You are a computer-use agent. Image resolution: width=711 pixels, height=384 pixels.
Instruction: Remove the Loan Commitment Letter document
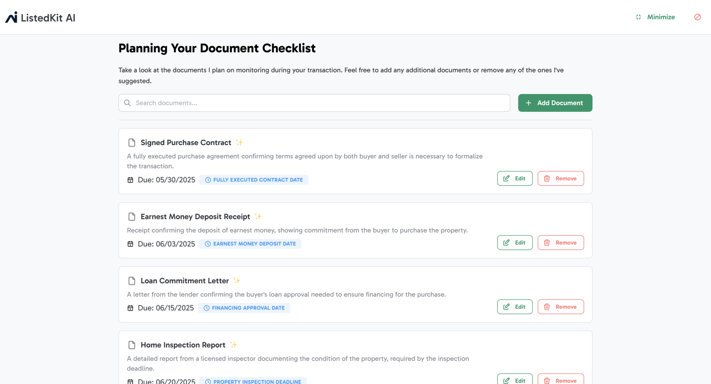pyautogui.click(x=560, y=307)
